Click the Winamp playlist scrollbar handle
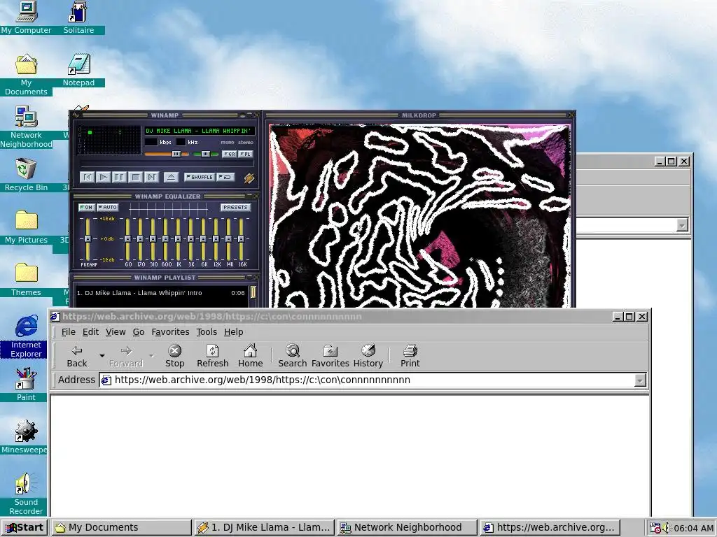 tap(253, 292)
